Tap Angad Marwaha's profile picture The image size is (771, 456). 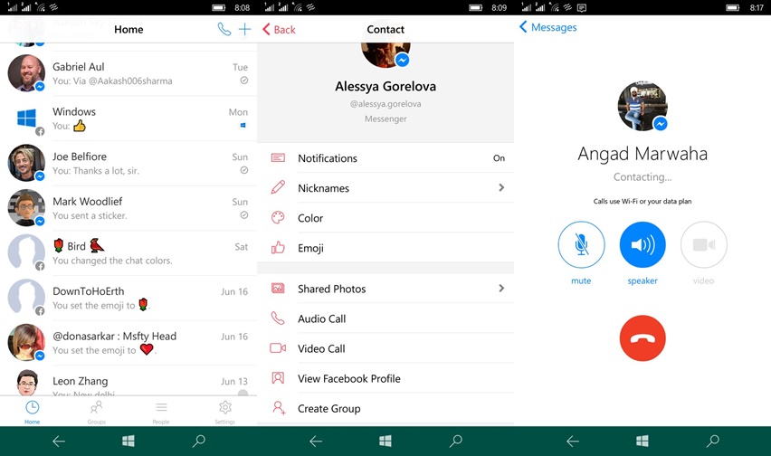click(x=642, y=106)
